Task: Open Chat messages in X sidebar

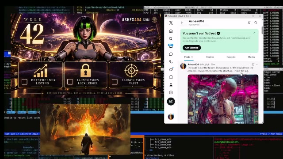Action: [x=171, y=54]
